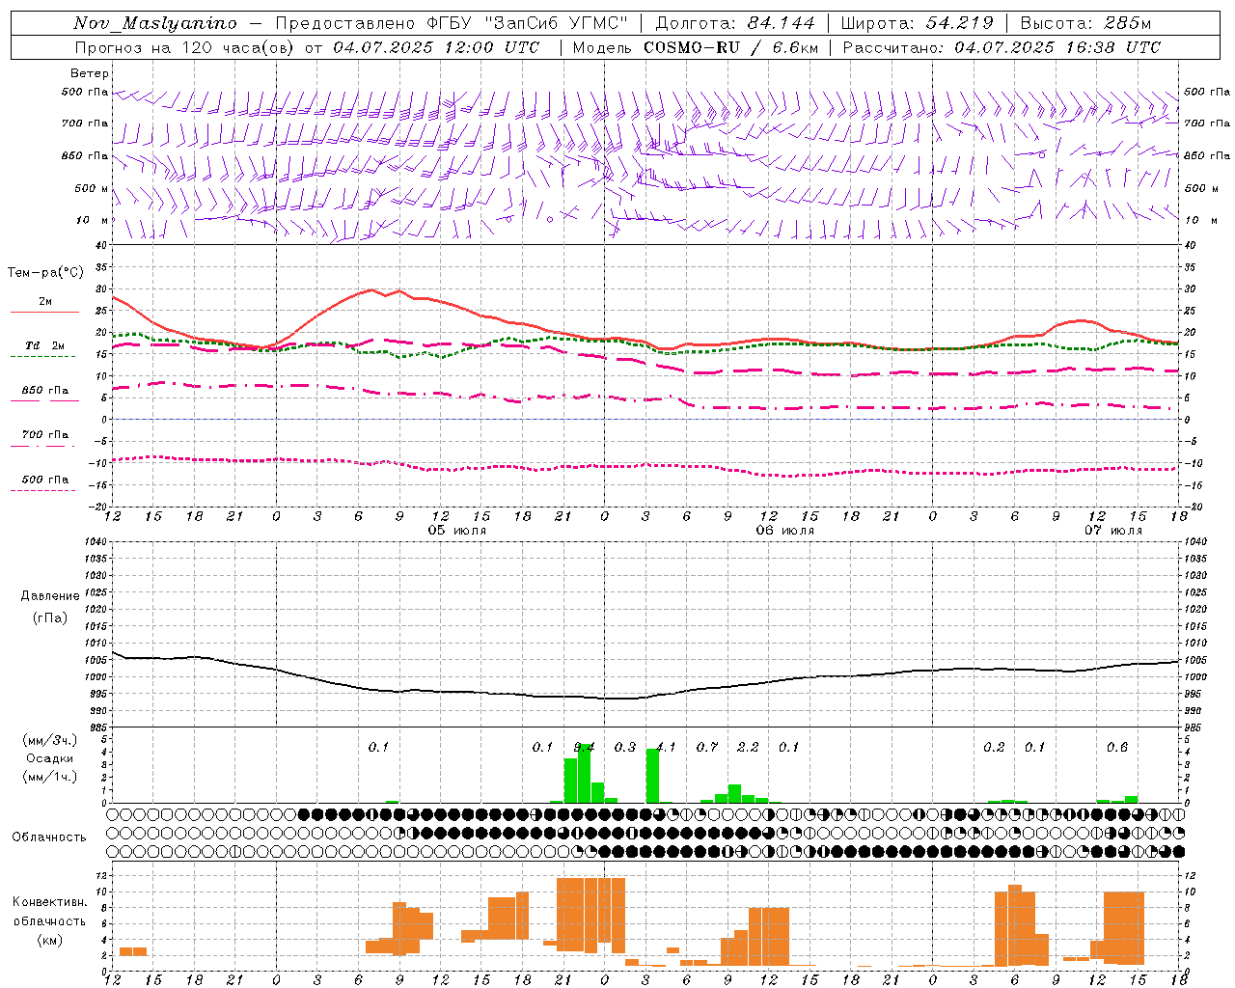Viewport: 1235px width, 988px height.
Task: Click the 2.2 precipitation total
Action: tap(748, 747)
